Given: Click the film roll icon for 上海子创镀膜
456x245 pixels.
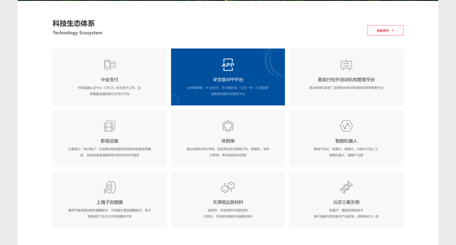Looking at the screenshot, I should coord(110,187).
